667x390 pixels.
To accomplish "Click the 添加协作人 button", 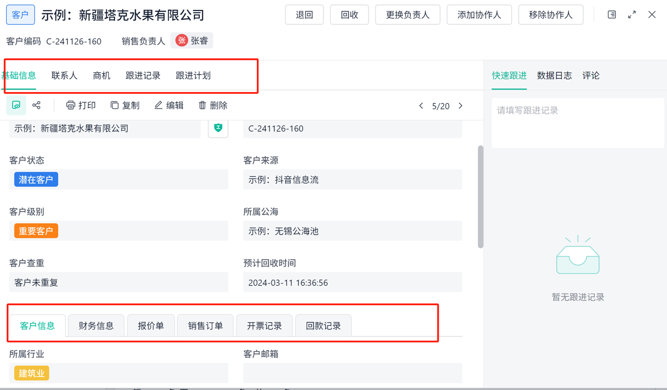I will click(x=479, y=15).
